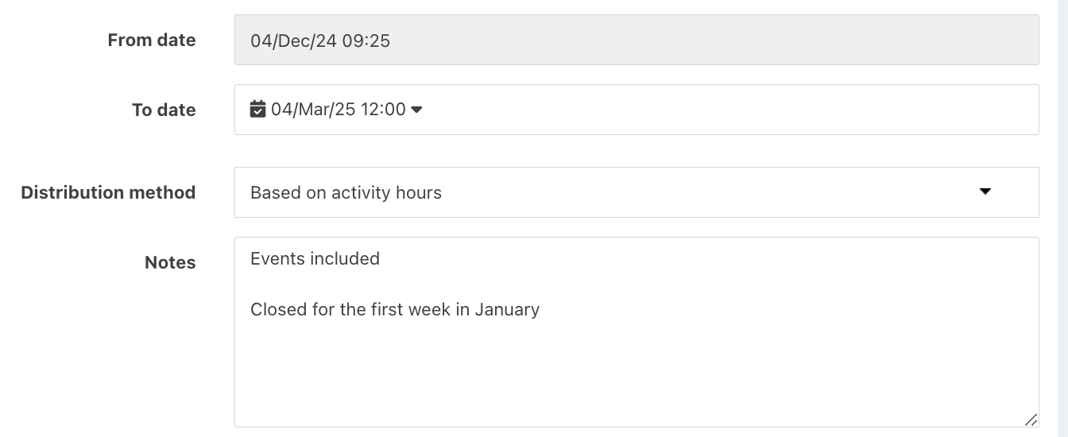Click the 'Notes' label
Screen dimensions: 1068x437
[x=170, y=262]
